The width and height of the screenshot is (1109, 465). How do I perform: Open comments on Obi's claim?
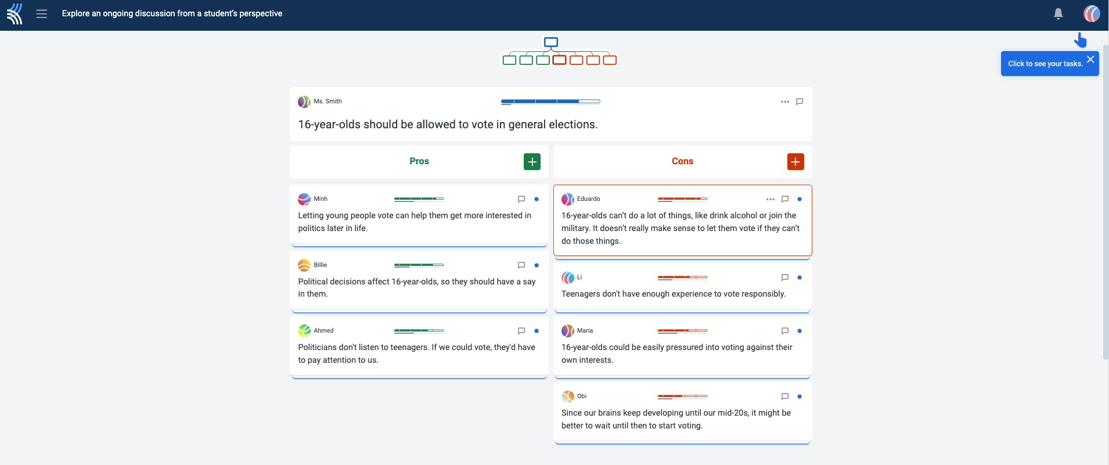pyautogui.click(x=784, y=396)
